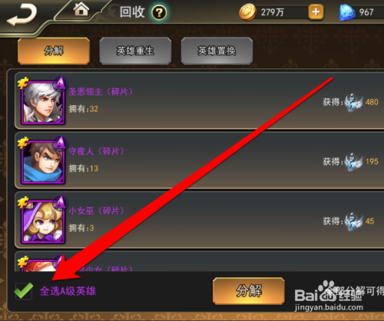This screenshot has width=384, height=321.
Task: Select the partially visible fourth hero row
Action: coord(199,261)
